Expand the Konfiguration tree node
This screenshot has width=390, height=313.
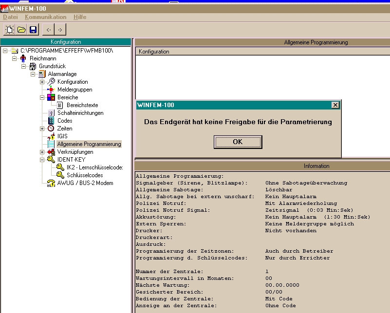click(42, 82)
